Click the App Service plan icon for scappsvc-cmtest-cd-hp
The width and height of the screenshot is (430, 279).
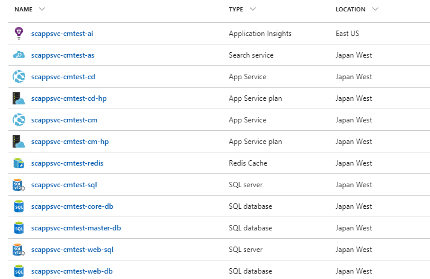(x=19, y=98)
